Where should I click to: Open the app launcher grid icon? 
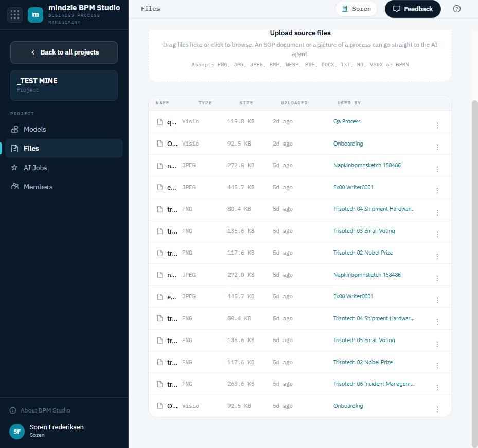click(14, 14)
